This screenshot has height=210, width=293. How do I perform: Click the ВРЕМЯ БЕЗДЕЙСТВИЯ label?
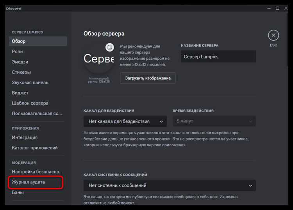193,111
